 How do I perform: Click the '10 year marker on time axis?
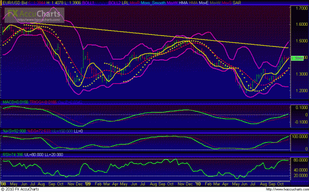point(198,184)
